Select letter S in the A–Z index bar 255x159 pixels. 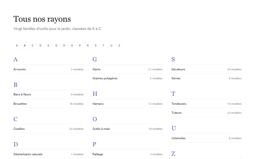[x=96, y=45]
